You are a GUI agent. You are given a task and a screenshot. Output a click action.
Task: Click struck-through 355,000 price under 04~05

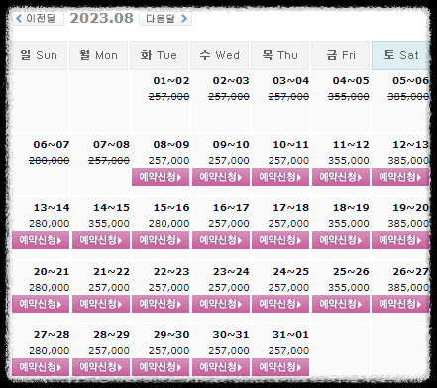click(349, 97)
